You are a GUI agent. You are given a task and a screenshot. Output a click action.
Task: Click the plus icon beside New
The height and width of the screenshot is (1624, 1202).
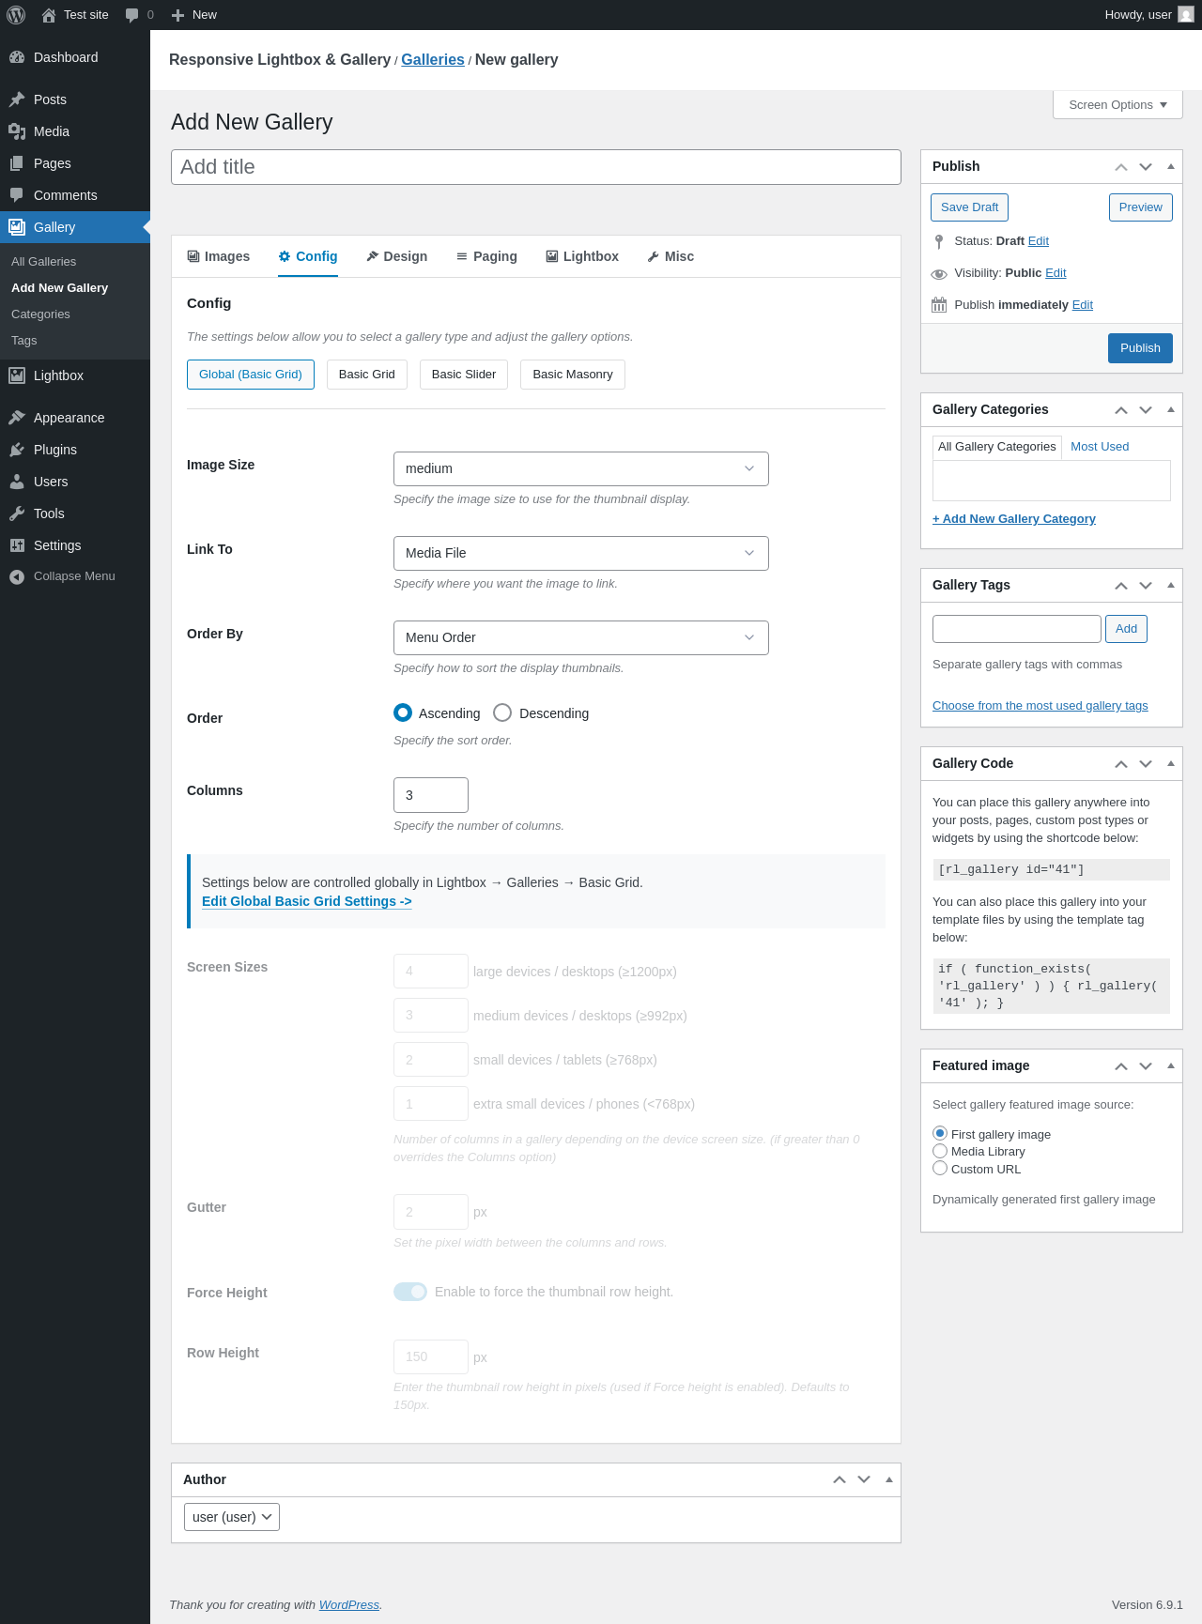pos(177,15)
